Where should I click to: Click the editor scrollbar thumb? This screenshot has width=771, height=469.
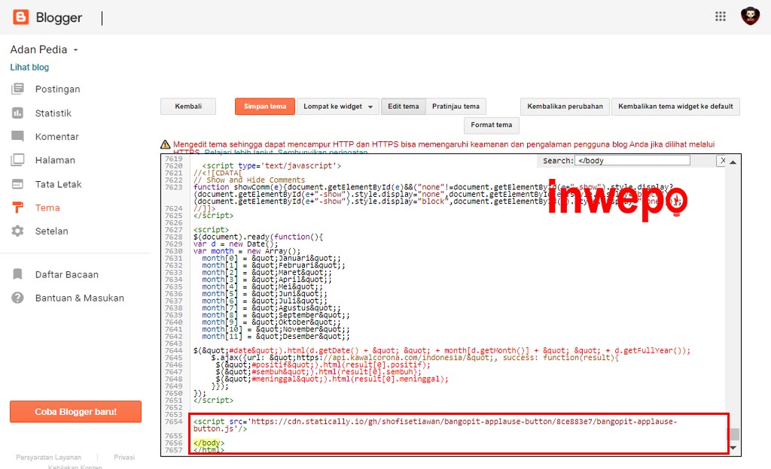click(x=734, y=434)
